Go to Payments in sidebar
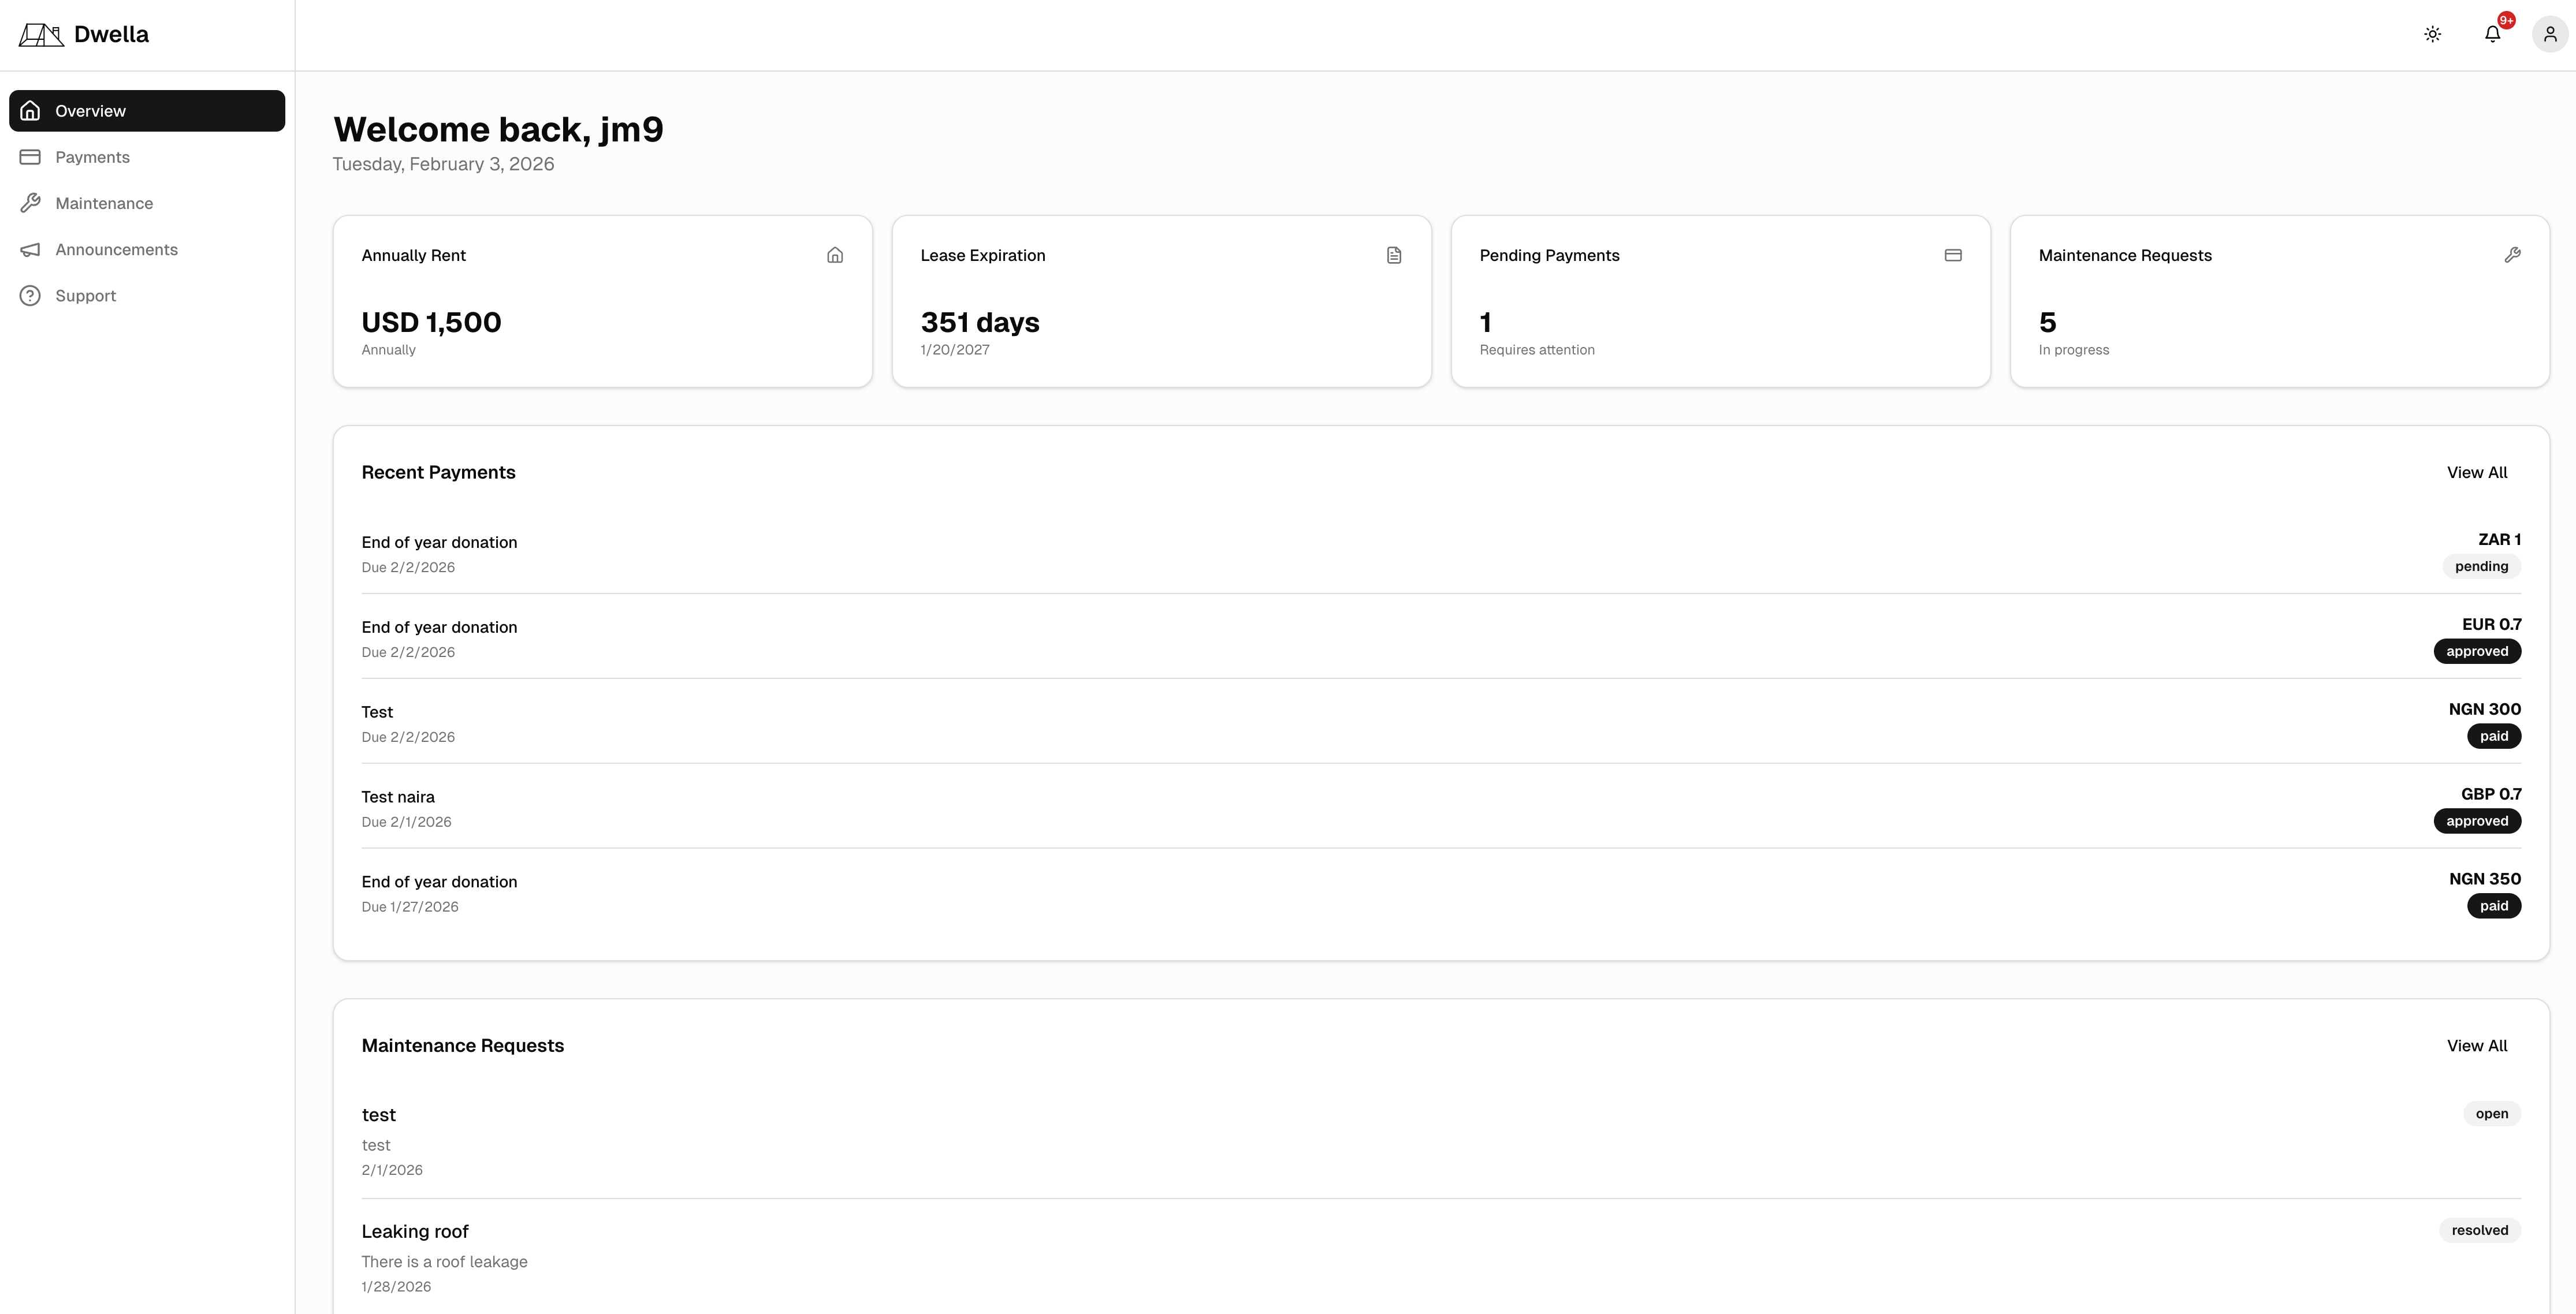This screenshot has width=2576, height=1314. tap(92, 157)
